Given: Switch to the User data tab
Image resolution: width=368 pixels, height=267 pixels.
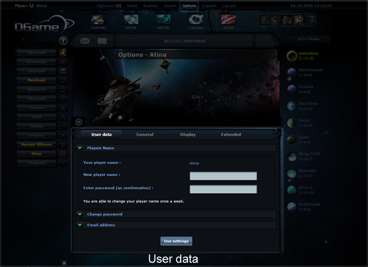Looking at the screenshot, I should 101,135.
